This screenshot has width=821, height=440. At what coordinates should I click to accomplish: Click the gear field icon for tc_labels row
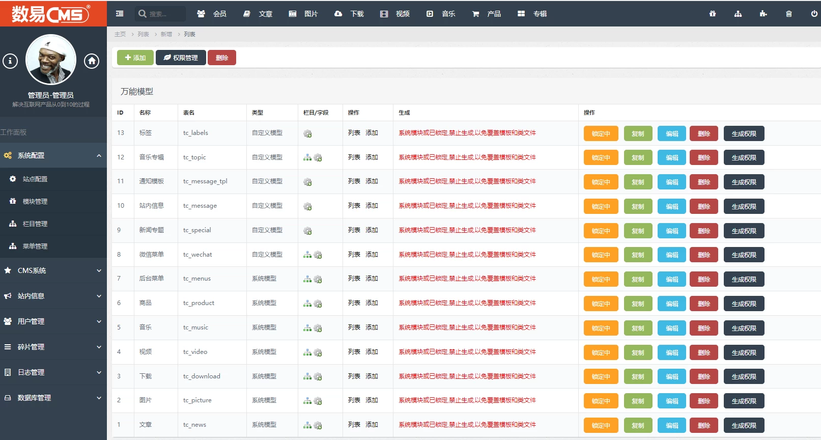coord(307,133)
